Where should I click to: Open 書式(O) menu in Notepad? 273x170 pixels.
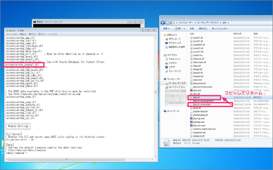pos(32,34)
